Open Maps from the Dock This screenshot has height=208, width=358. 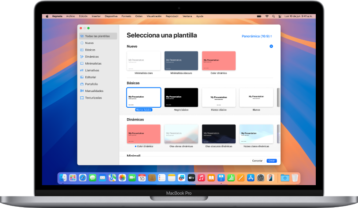[x=112, y=178]
